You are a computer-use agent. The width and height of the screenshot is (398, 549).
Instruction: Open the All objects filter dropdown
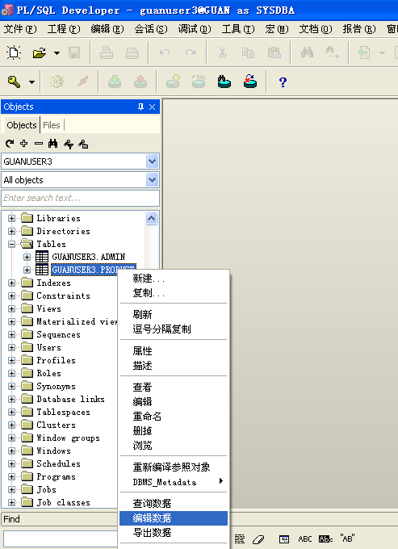tap(153, 180)
